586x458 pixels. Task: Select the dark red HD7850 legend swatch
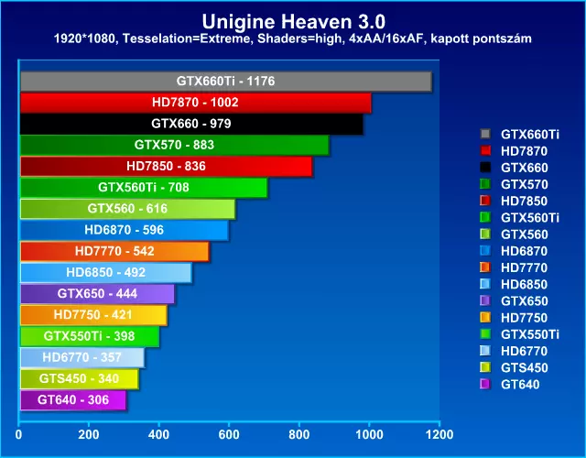pos(485,201)
